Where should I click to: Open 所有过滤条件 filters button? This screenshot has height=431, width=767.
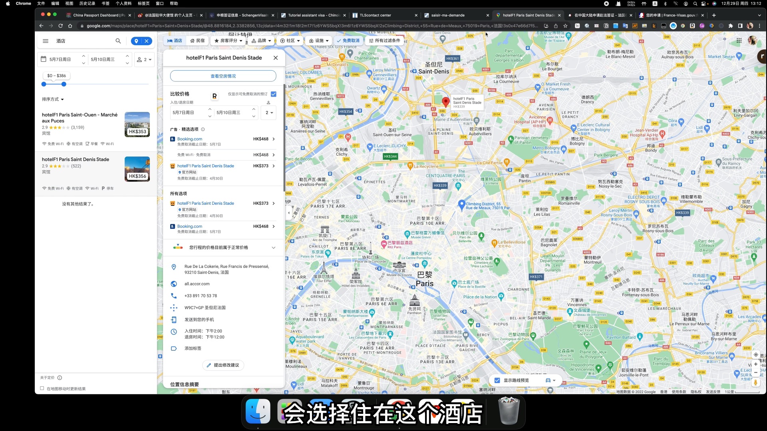(x=385, y=41)
